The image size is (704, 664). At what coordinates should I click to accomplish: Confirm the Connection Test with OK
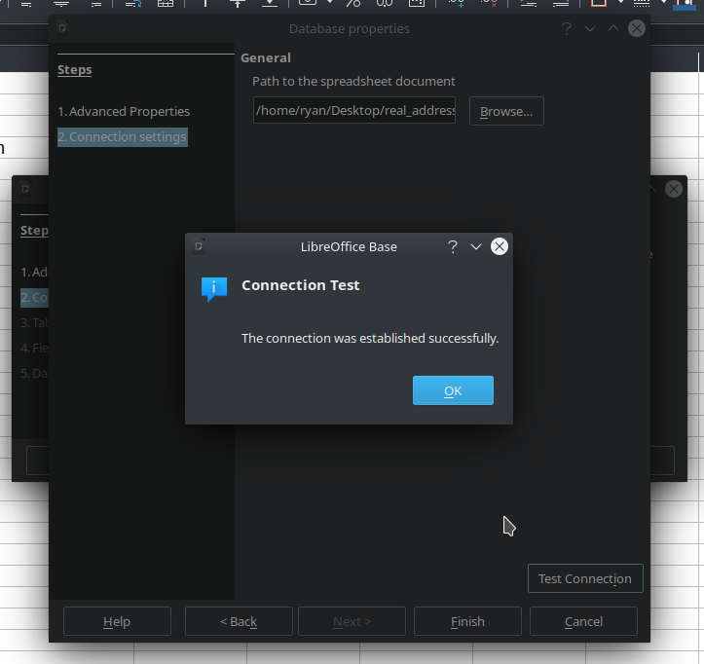453,390
